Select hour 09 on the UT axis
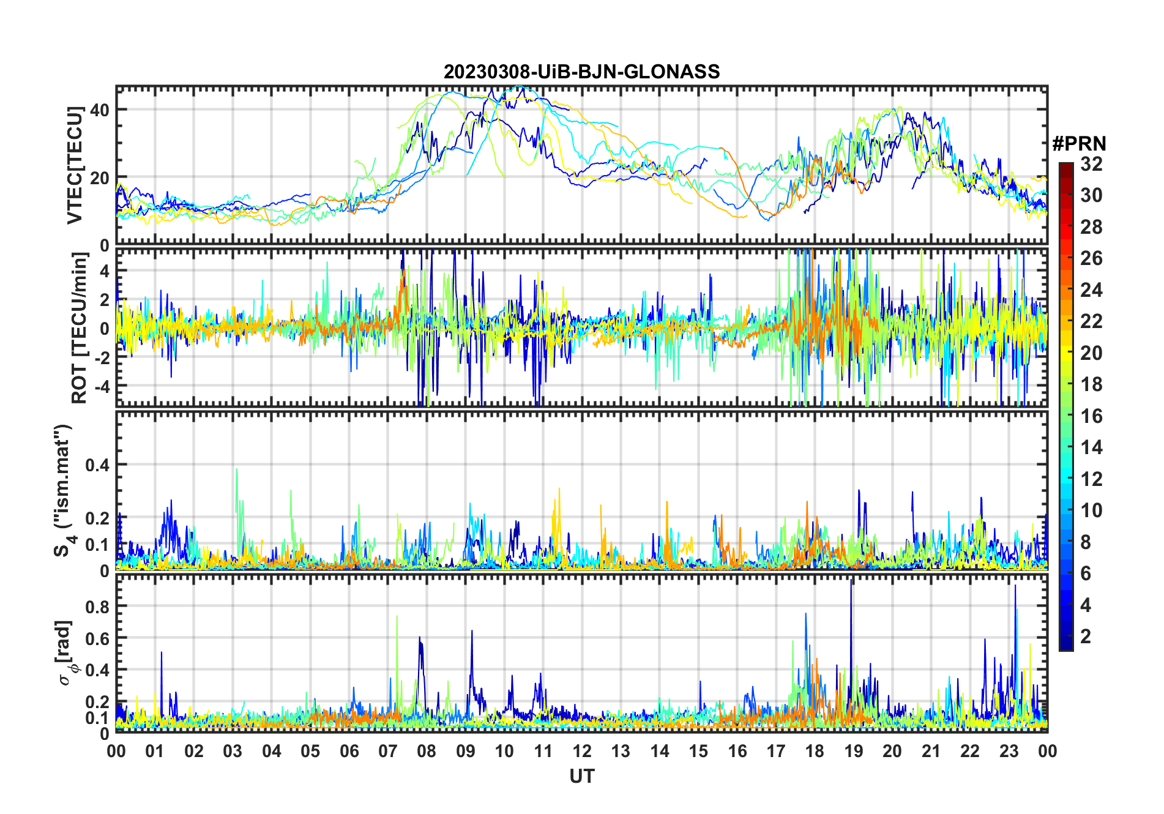The width and height of the screenshot is (1164, 814). (466, 751)
